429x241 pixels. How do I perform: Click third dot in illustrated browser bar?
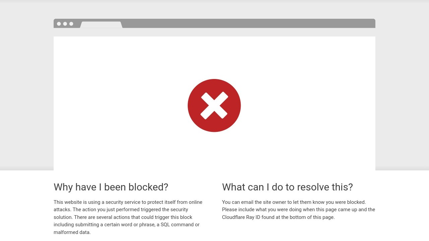coord(71,24)
